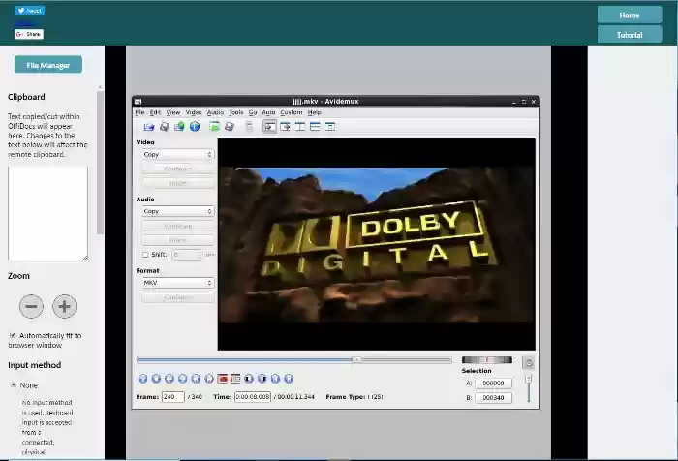678x461 pixels.
Task: Zoom in with the plus button
Action: 65,307
